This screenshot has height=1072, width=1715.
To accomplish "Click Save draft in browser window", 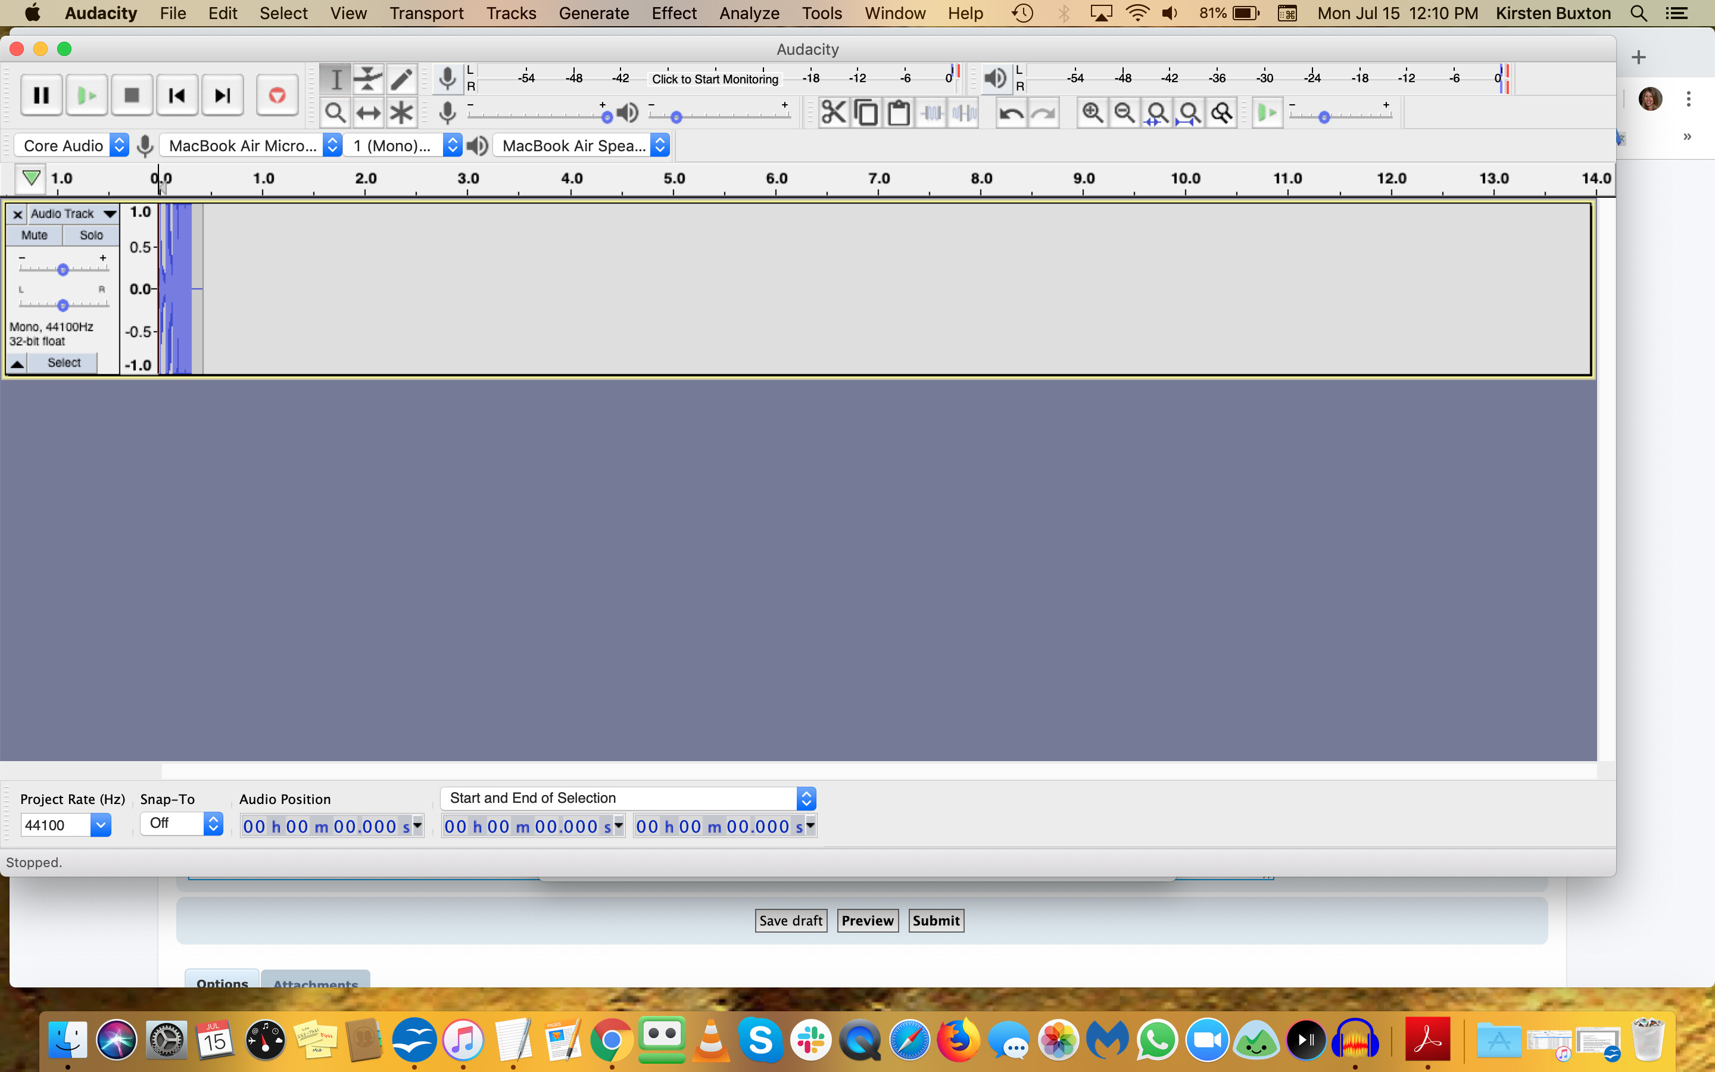I will point(791,920).
